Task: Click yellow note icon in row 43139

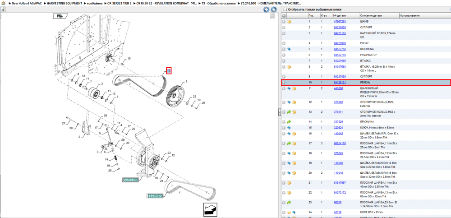Action: pyautogui.click(x=289, y=212)
